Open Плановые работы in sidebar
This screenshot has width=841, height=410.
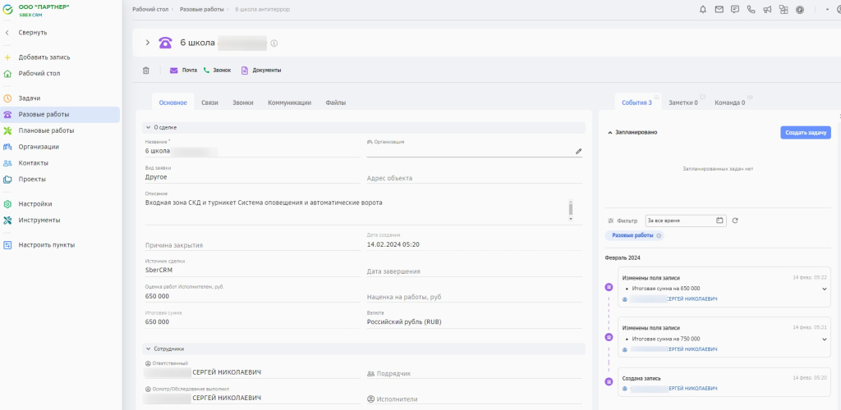(x=46, y=130)
